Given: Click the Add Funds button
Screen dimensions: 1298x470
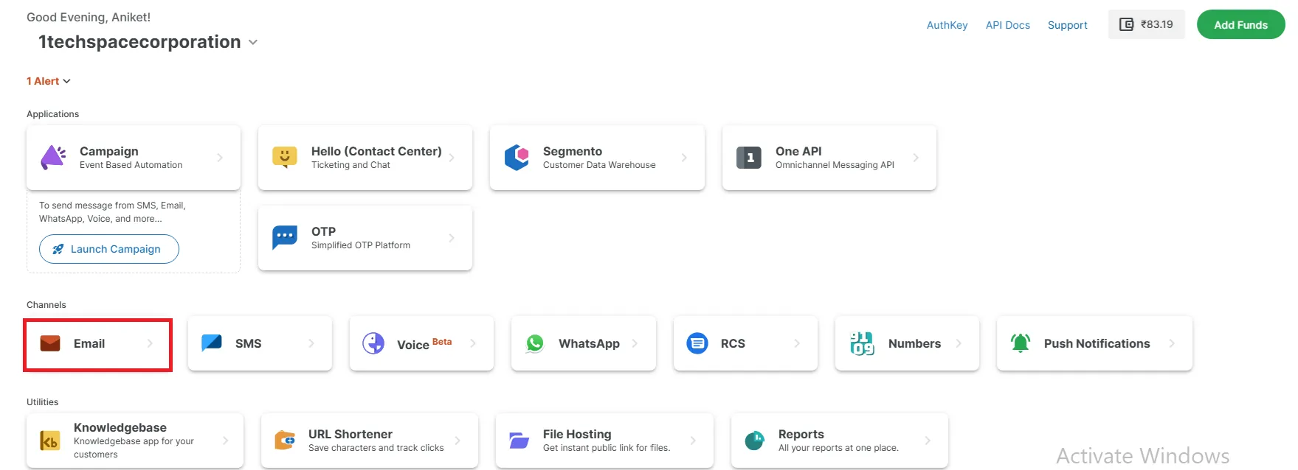Looking at the screenshot, I should pyautogui.click(x=1240, y=24).
